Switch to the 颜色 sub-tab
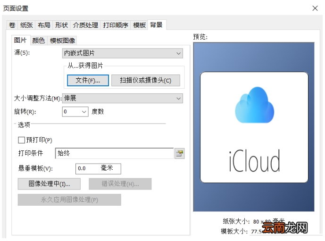 tap(39, 41)
